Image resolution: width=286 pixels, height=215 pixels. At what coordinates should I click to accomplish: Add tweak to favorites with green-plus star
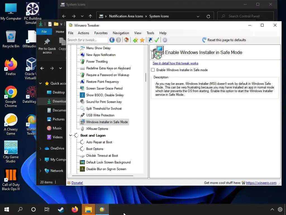click(135, 40)
